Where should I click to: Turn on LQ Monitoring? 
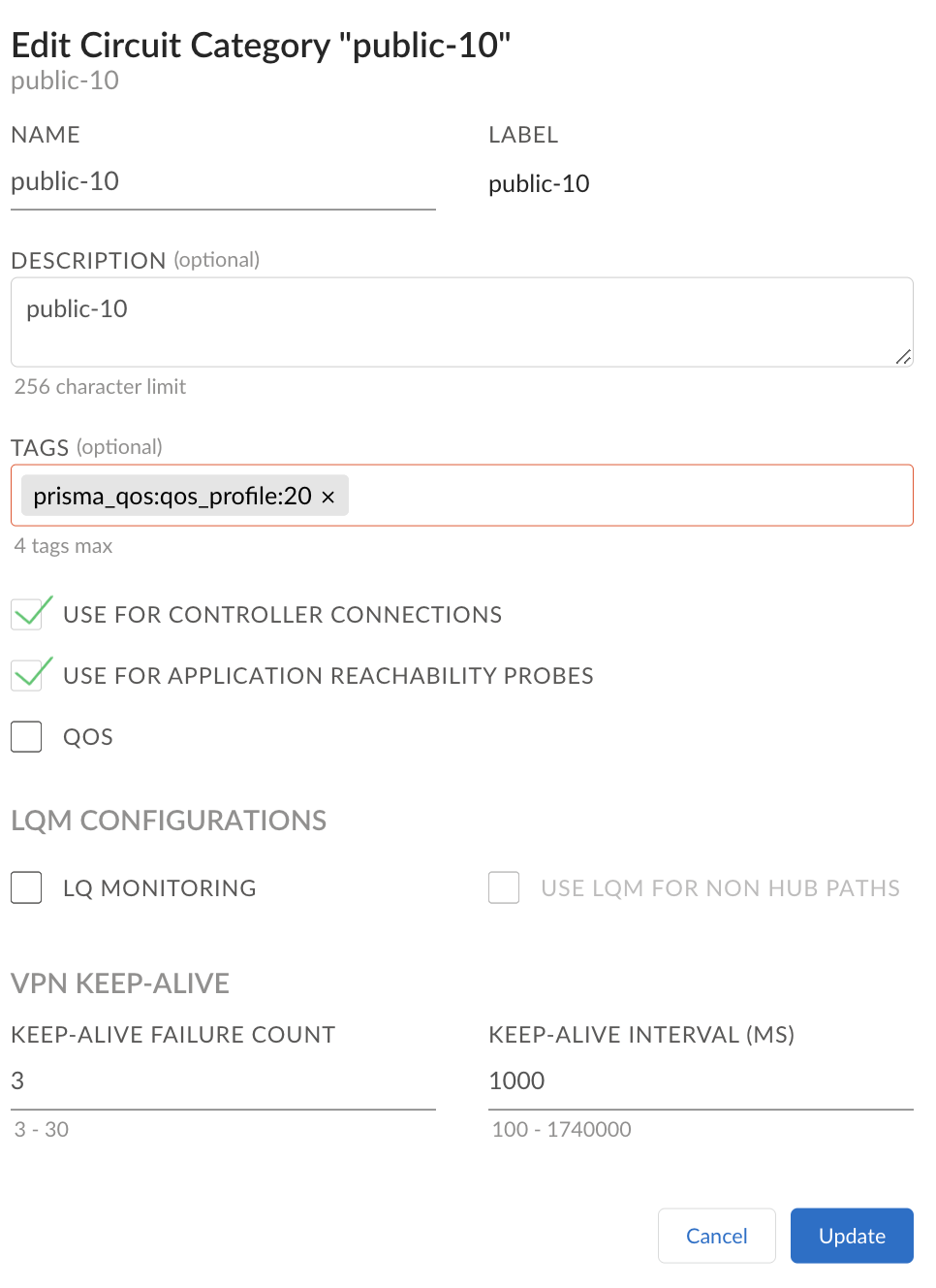click(x=27, y=887)
